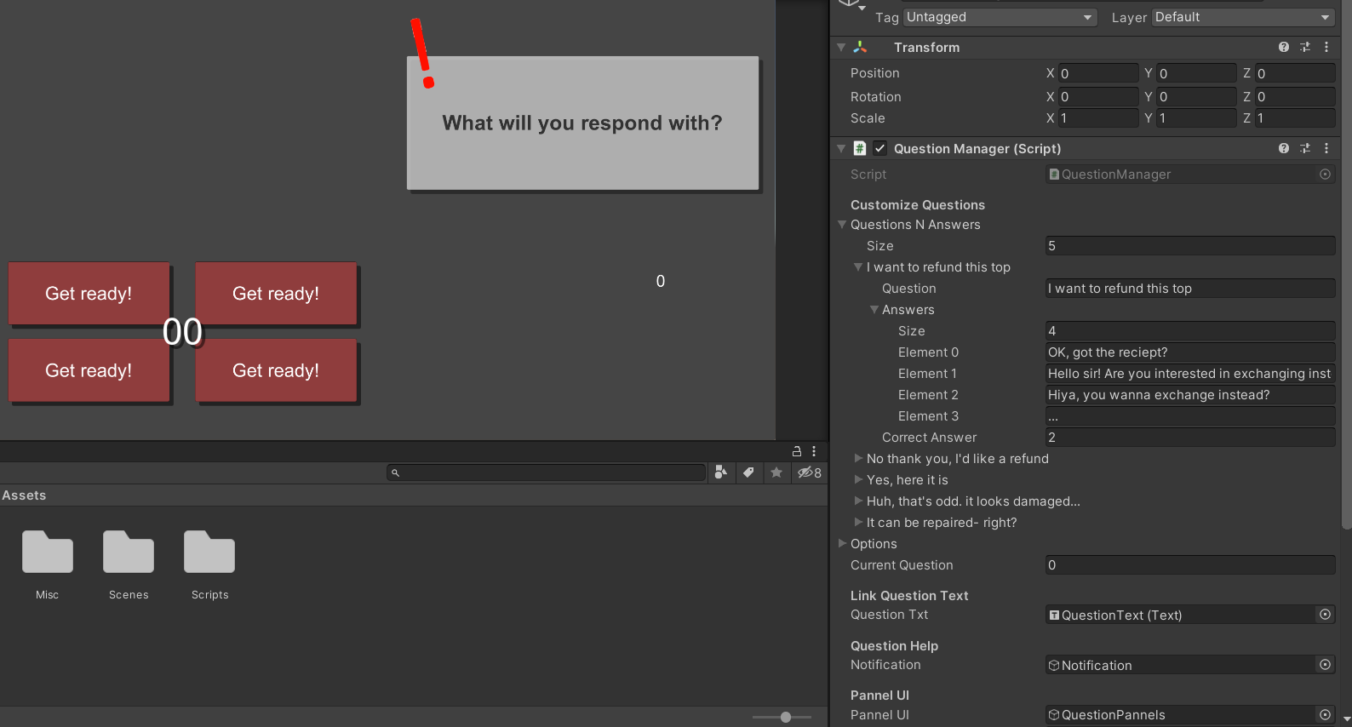The height and width of the screenshot is (727, 1352).
Task: Click Search by Type icon in Project panel
Action: click(721, 472)
